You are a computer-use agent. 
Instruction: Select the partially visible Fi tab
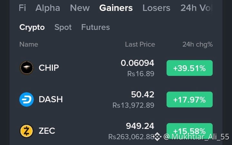[22, 8]
